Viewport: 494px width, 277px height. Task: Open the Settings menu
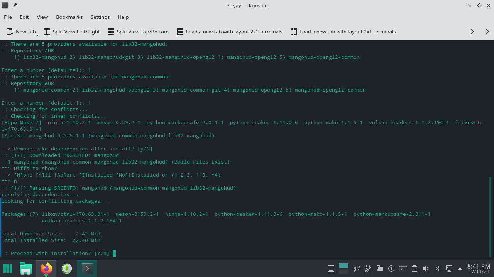100,17
